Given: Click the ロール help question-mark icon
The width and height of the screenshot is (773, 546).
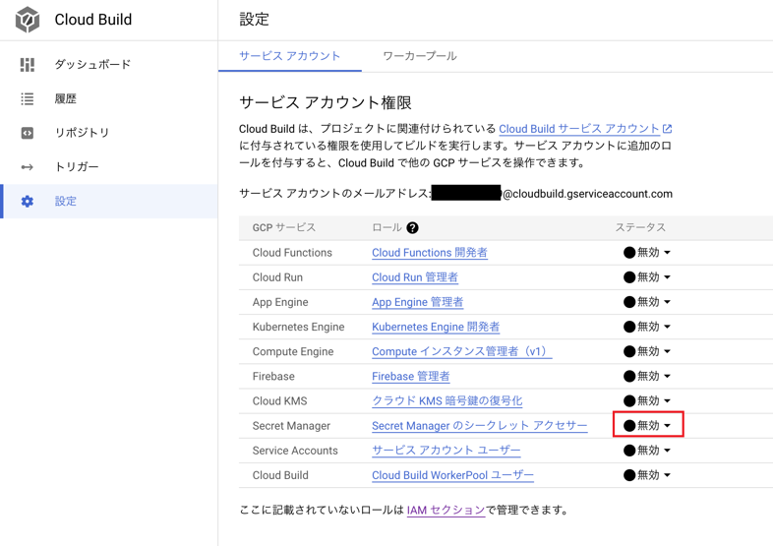Looking at the screenshot, I should (412, 227).
